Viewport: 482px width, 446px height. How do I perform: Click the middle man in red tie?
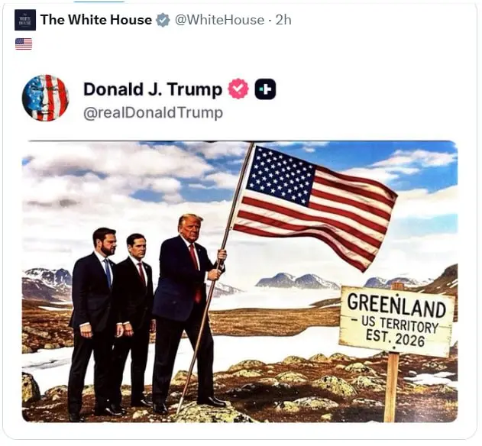click(135, 320)
